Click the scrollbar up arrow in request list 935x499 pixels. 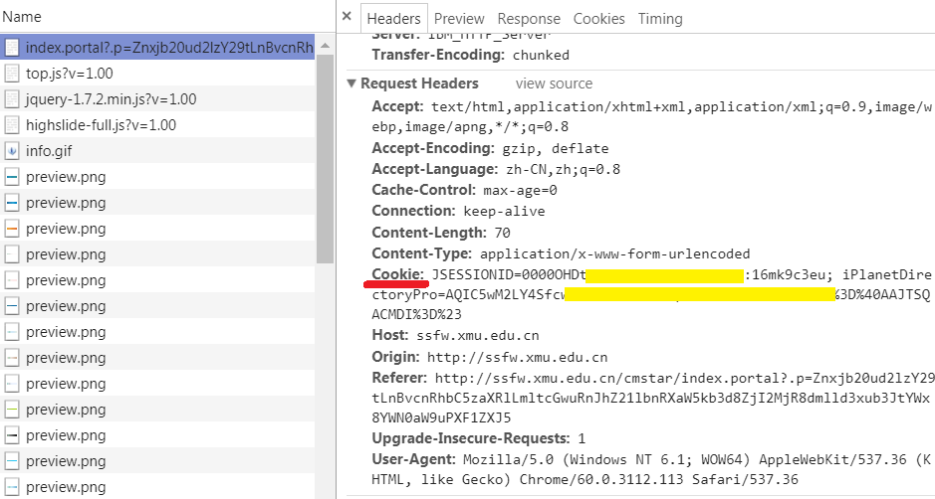(x=325, y=46)
